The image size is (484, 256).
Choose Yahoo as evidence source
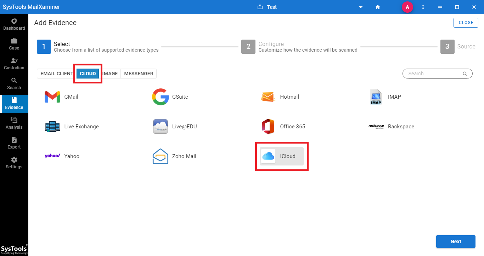(62, 156)
